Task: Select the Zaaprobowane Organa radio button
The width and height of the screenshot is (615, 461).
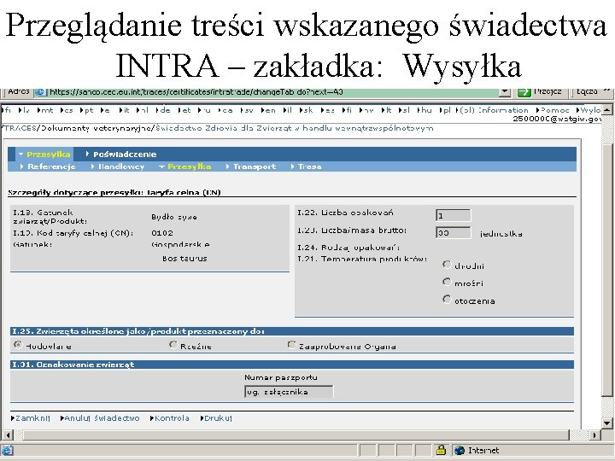Action: [291, 345]
